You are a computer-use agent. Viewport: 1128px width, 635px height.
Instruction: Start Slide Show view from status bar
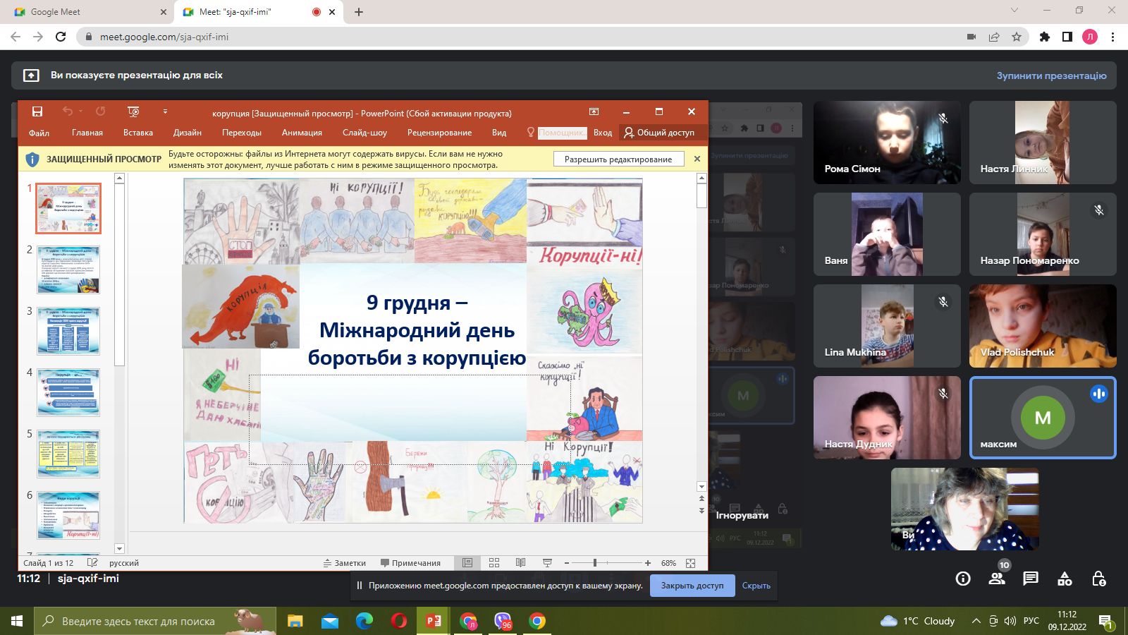pyautogui.click(x=547, y=563)
